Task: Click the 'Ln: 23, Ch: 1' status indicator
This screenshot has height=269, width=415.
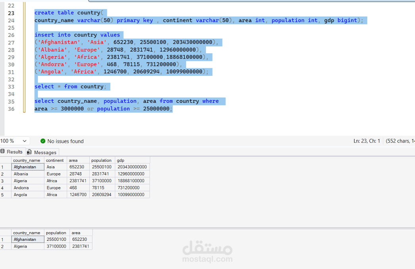Action: tap(367, 141)
